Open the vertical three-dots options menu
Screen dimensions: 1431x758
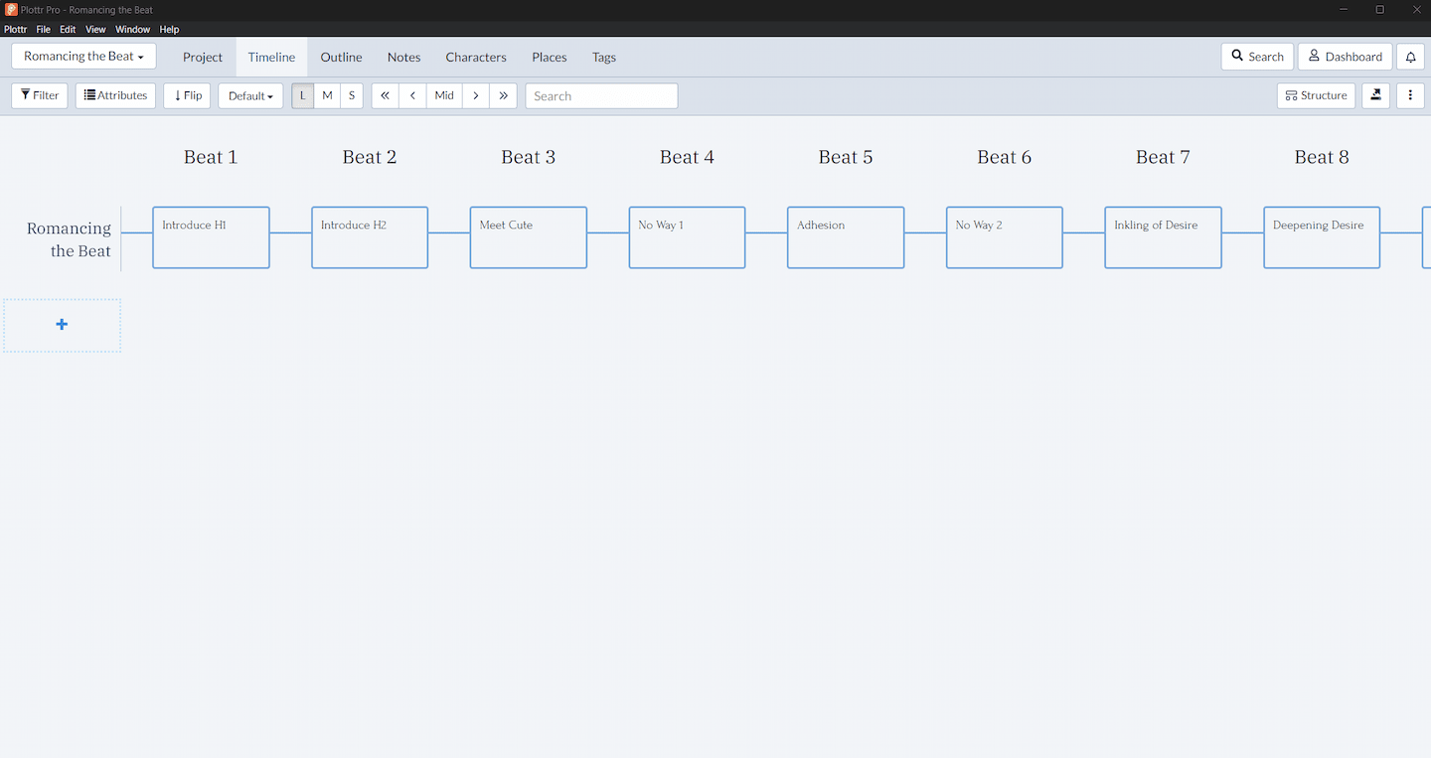coord(1410,95)
